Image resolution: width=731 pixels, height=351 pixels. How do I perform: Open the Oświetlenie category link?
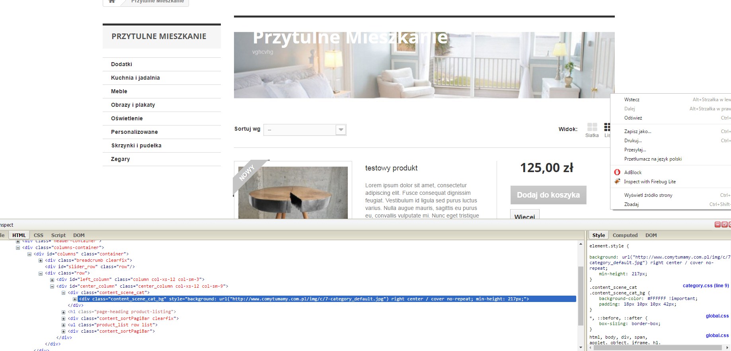pos(127,118)
